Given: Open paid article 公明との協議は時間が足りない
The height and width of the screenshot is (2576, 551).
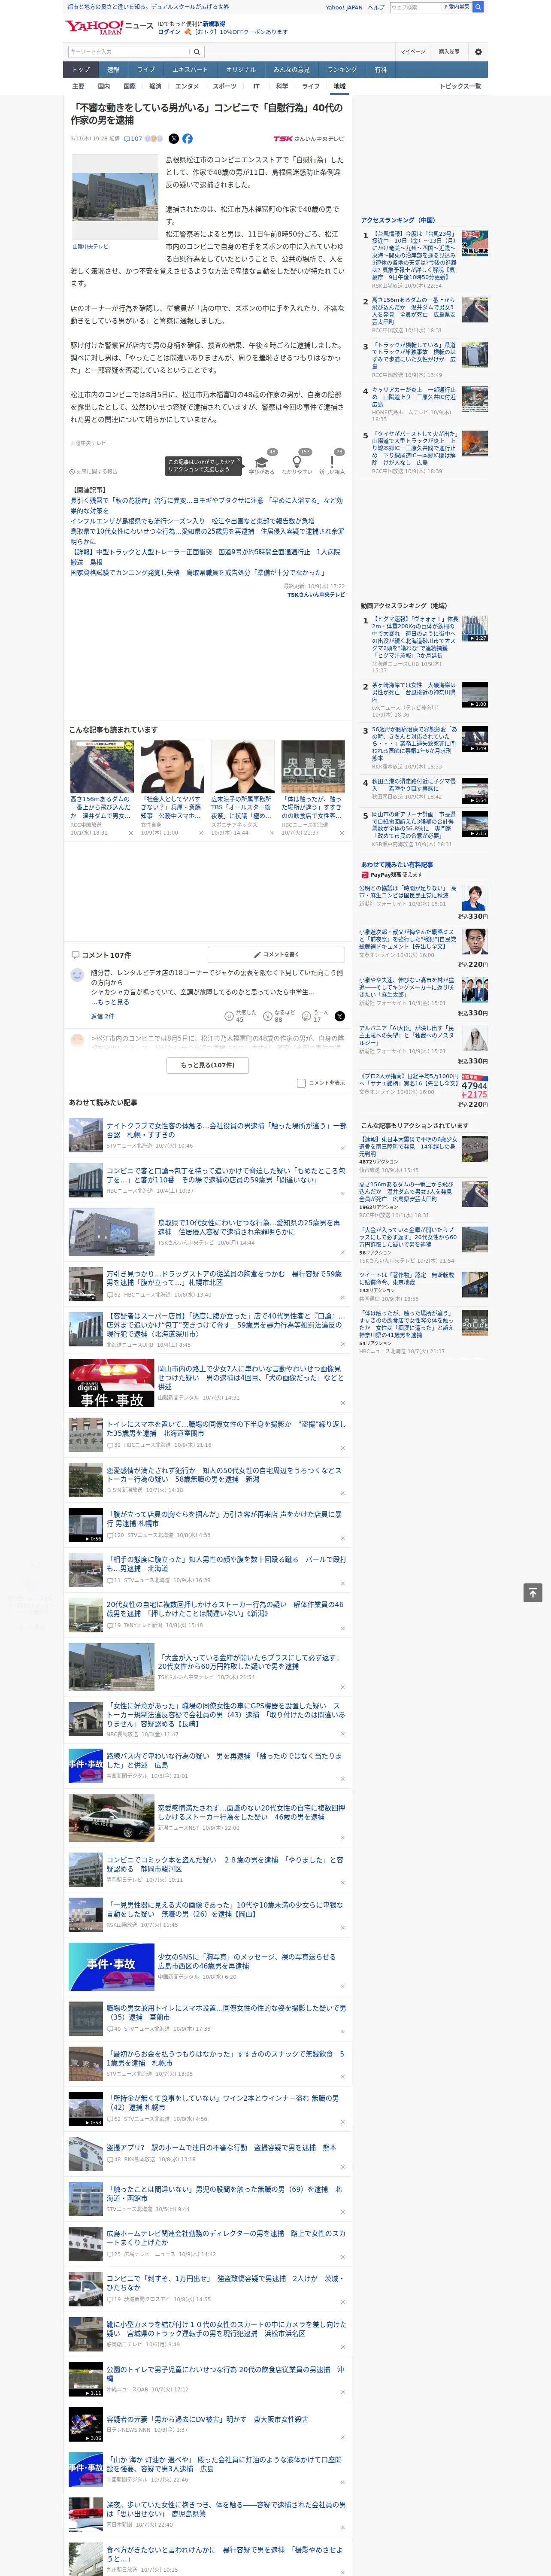Looking at the screenshot, I should 408,892.
